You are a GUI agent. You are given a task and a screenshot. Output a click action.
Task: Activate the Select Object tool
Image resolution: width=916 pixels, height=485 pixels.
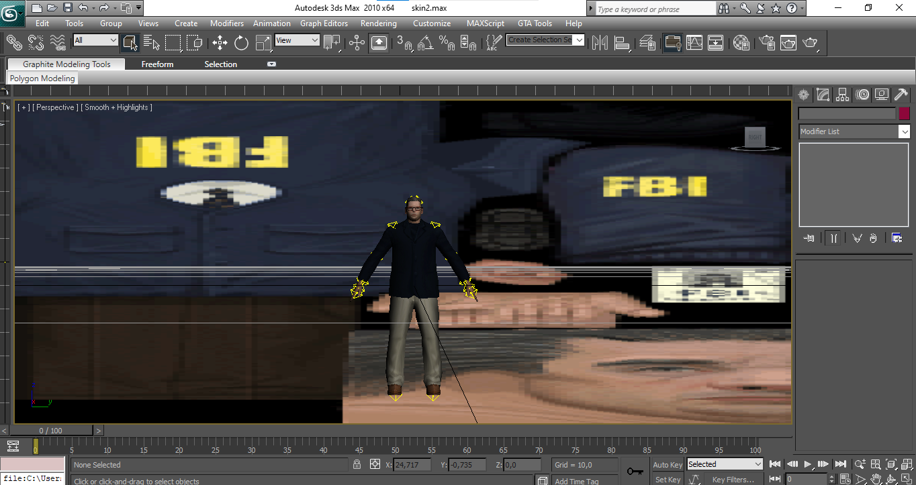point(130,42)
